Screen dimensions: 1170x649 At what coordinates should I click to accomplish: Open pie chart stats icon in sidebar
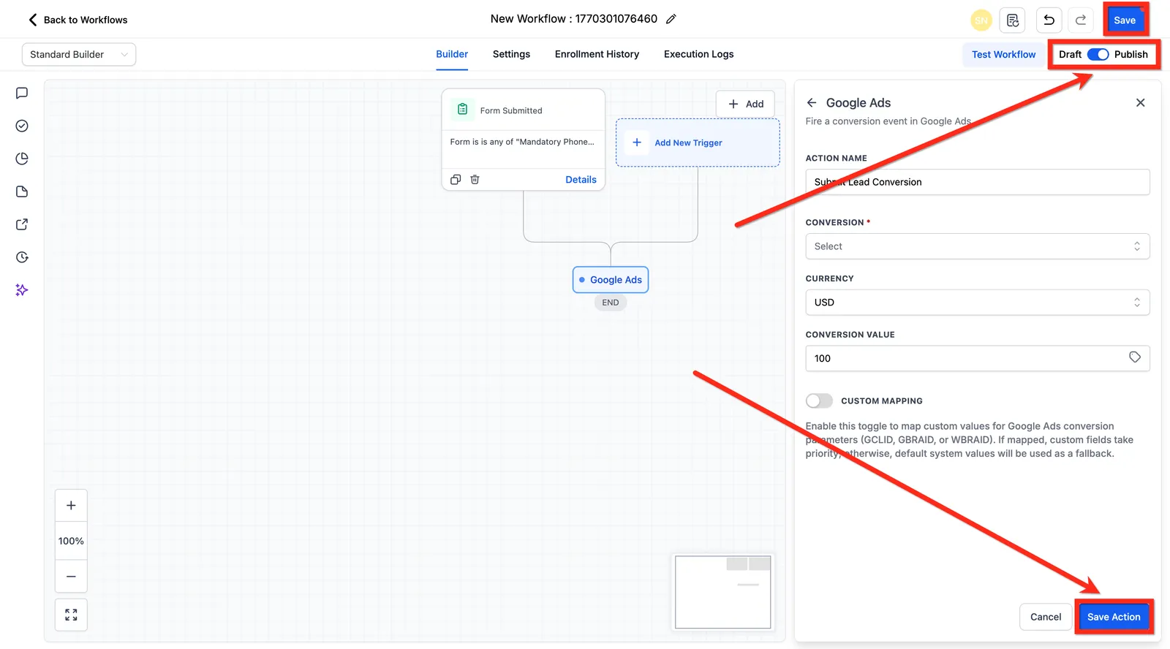pos(22,159)
